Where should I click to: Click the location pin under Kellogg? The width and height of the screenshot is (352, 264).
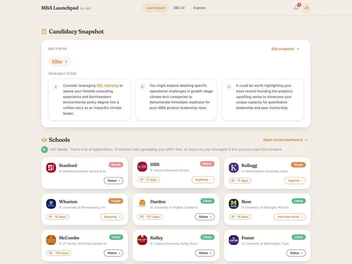pos(243,171)
